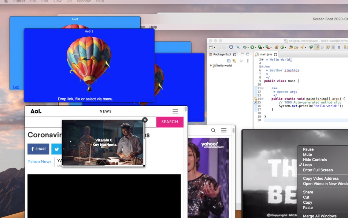Image resolution: width=348 pixels, height=218 pixels.
Task: Open the Eclipse terminal console icon
Action: [x=231, y=47]
